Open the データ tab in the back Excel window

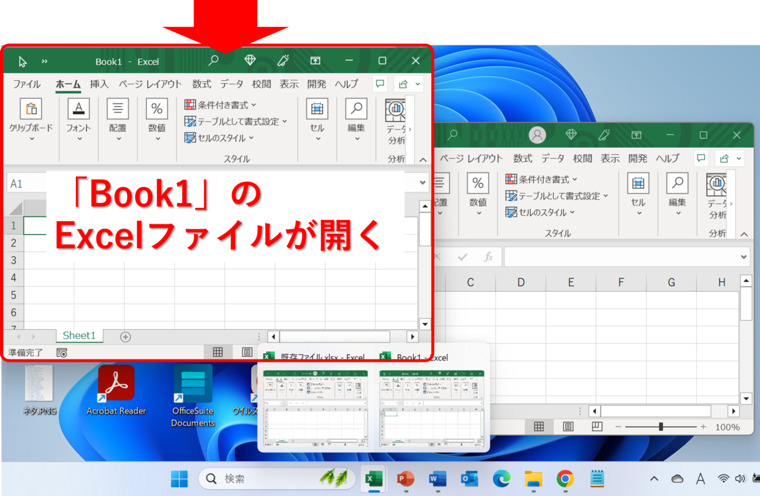[553, 158]
